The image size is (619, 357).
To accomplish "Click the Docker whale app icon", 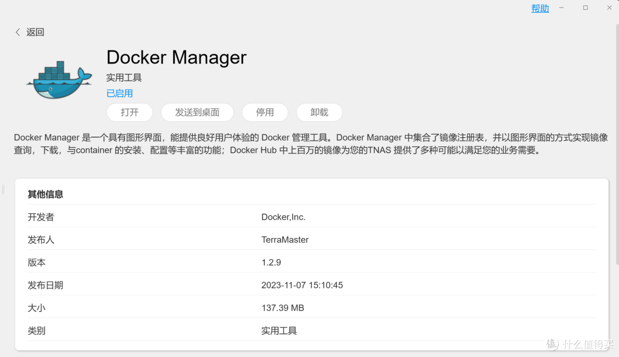I will [x=59, y=80].
